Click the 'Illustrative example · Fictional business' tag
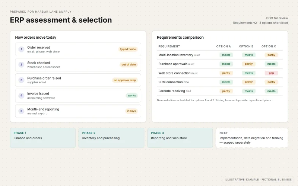 258,180
